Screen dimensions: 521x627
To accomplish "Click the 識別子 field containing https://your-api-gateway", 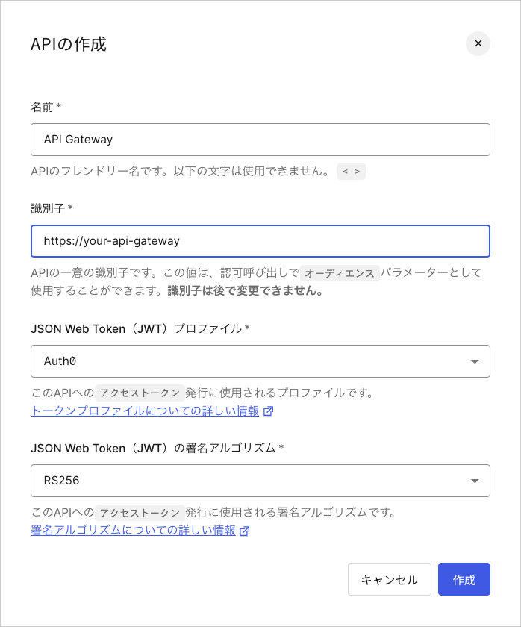I will [260, 240].
